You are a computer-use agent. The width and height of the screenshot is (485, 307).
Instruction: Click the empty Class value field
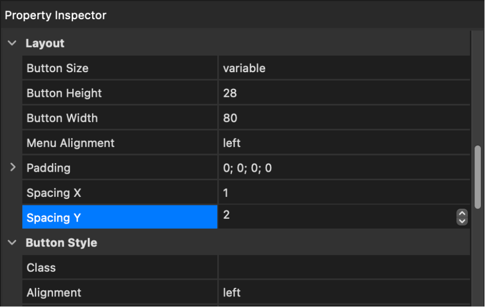coord(344,267)
